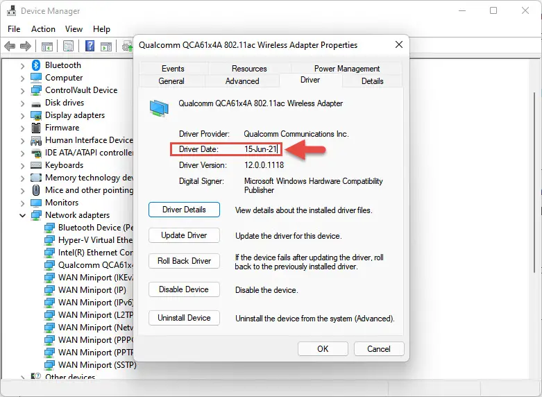Expand the Bluetooth category
The height and width of the screenshot is (397, 542).
[22, 66]
